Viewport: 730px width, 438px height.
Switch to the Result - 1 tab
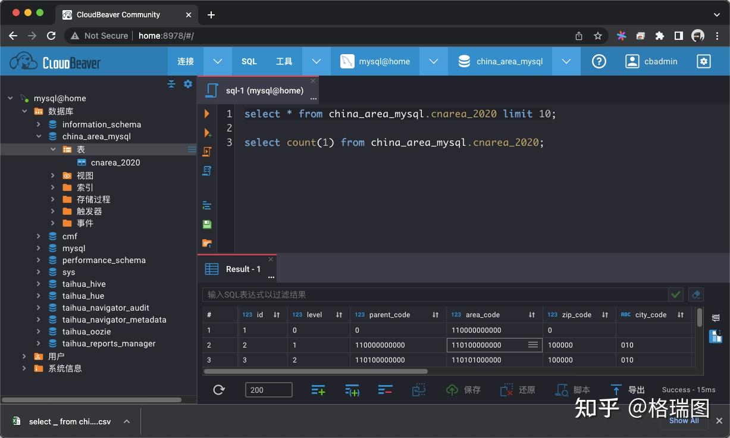242,269
